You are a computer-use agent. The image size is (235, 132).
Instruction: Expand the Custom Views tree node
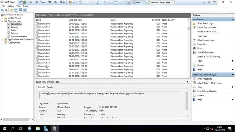(2, 18)
